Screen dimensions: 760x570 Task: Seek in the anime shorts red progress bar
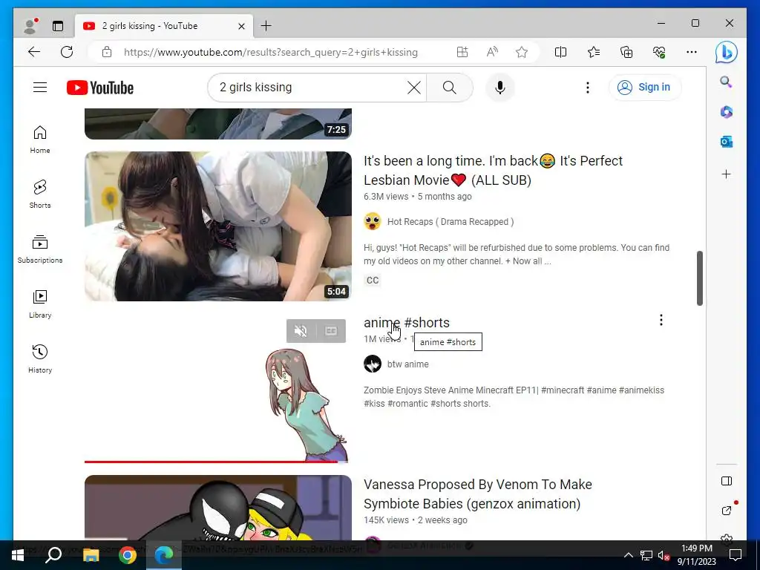coord(216,462)
